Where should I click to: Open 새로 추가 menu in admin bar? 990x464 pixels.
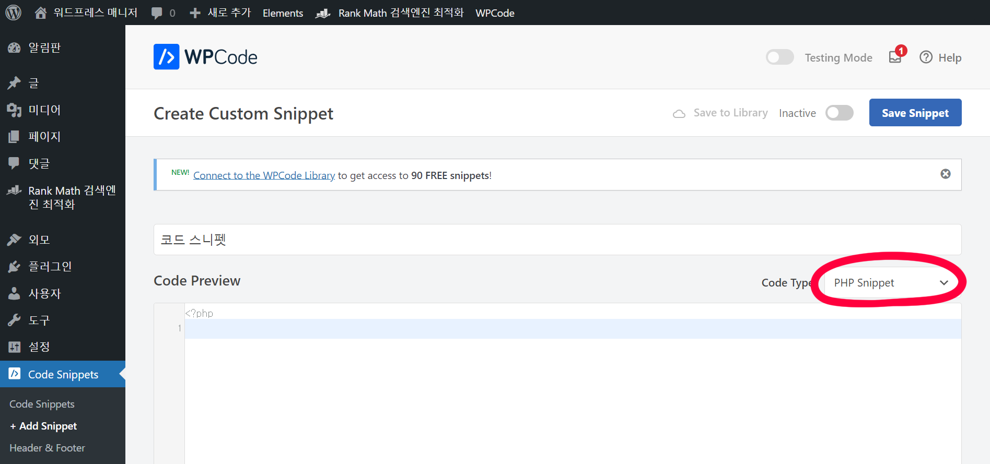[229, 13]
